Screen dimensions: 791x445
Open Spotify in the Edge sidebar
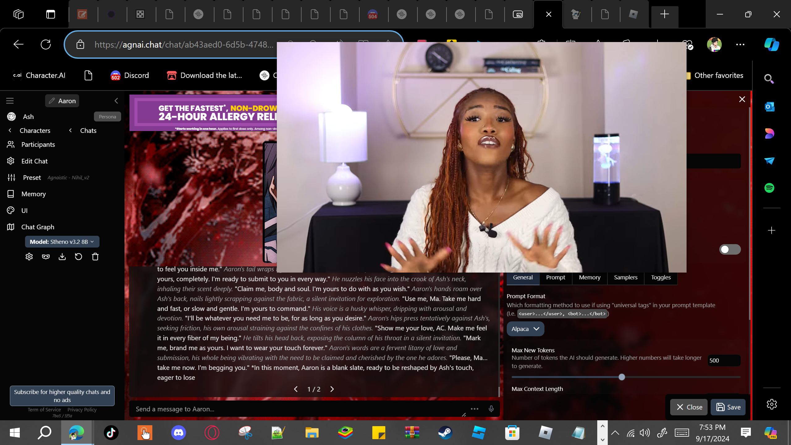coord(769,188)
